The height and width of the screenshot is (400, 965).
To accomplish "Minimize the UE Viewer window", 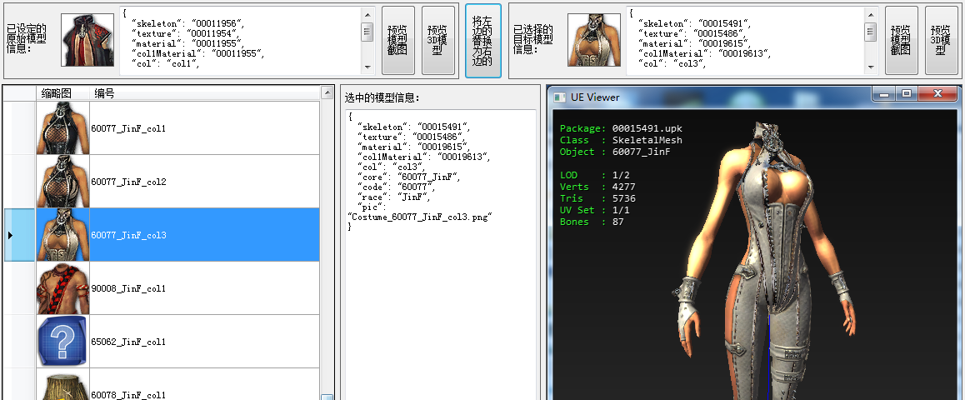I will (x=884, y=93).
